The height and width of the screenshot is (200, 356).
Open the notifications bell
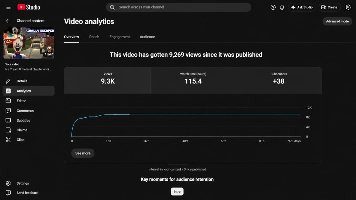click(282, 7)
